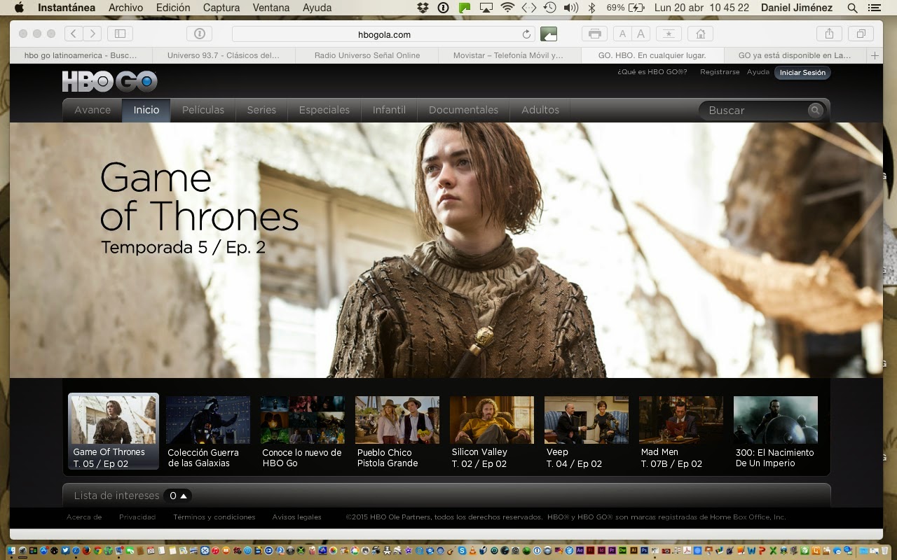The width and height of the screenshot is (897, 560).
Task: Open the Apple menu
Action: click(x=19, y=8)
